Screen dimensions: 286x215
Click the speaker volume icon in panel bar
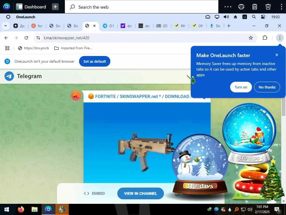[x=226, y=17]
